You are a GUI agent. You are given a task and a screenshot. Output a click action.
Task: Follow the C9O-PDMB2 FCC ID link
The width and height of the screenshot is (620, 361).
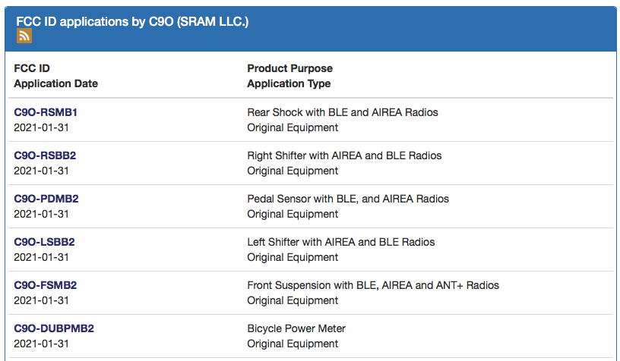tap(46, 199)
